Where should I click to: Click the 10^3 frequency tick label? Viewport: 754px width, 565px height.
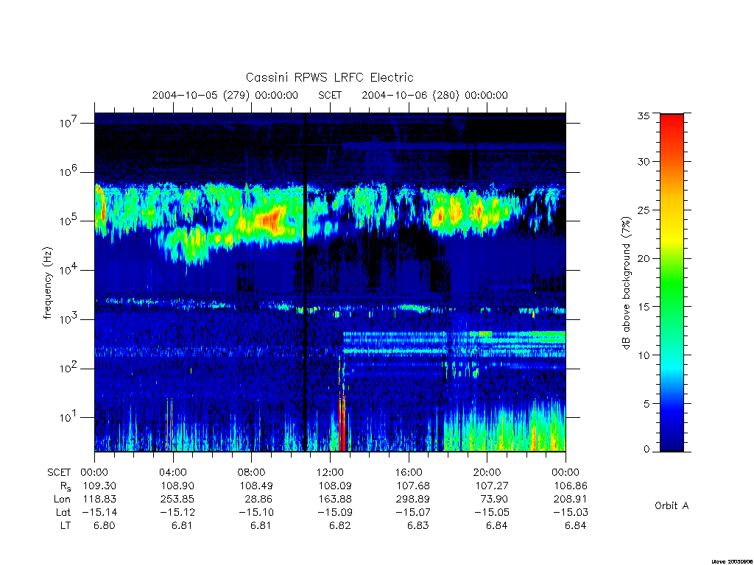tap(68, 319)
